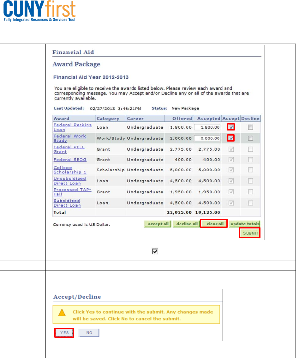Image resolution: width=299 pixels, height=358 pixels.
Task: Click Decline checkbox for Unsubsidized Direct Loan
Action: point(250,181)
